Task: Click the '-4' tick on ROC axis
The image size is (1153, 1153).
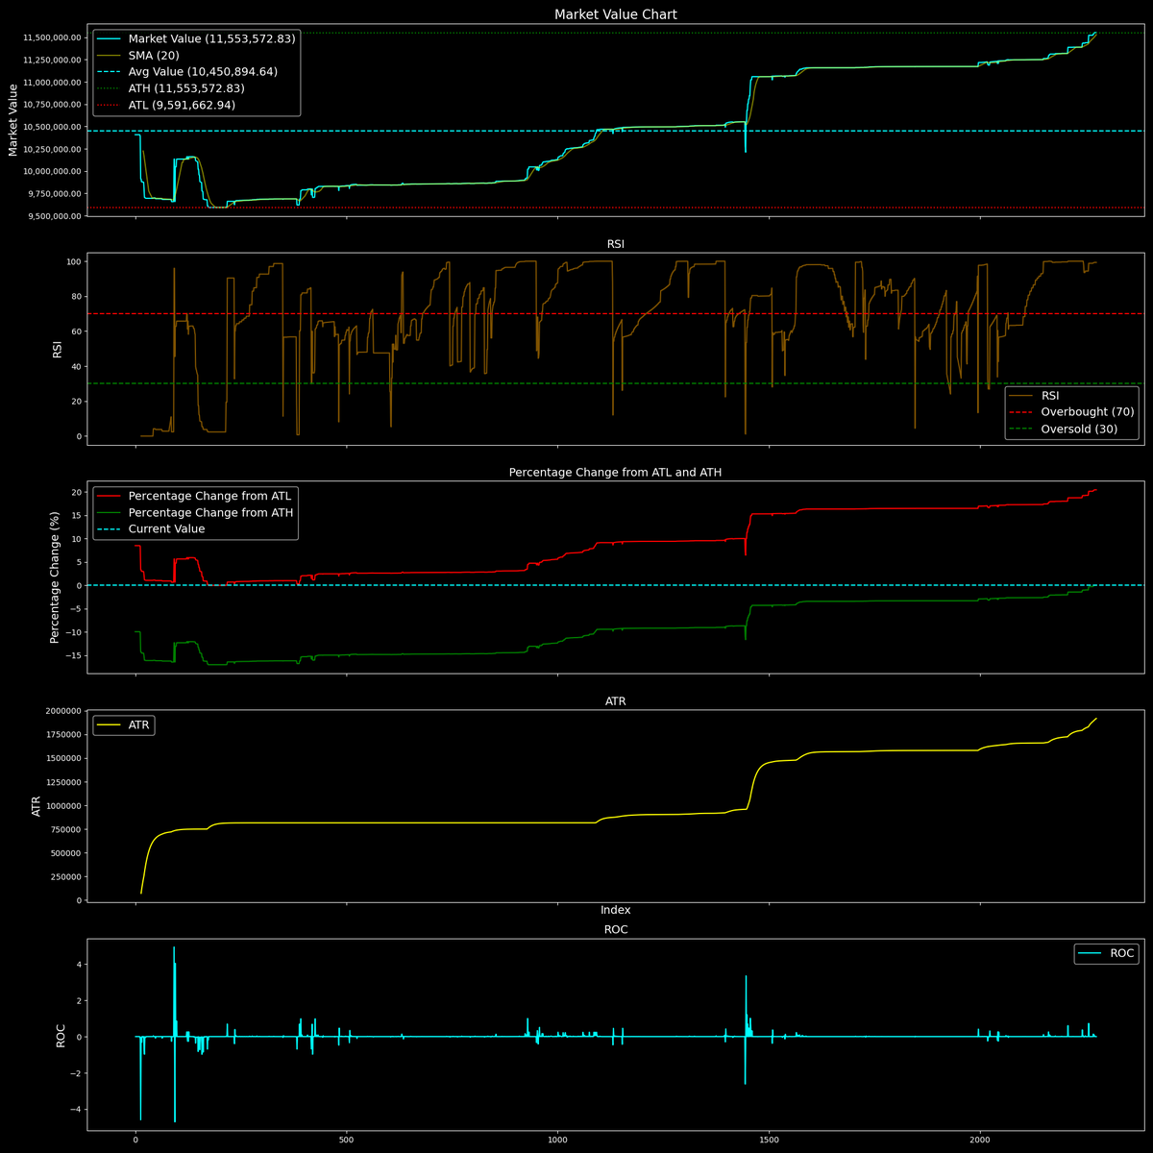Action: pyautogui.click(x=77, y=1109)
